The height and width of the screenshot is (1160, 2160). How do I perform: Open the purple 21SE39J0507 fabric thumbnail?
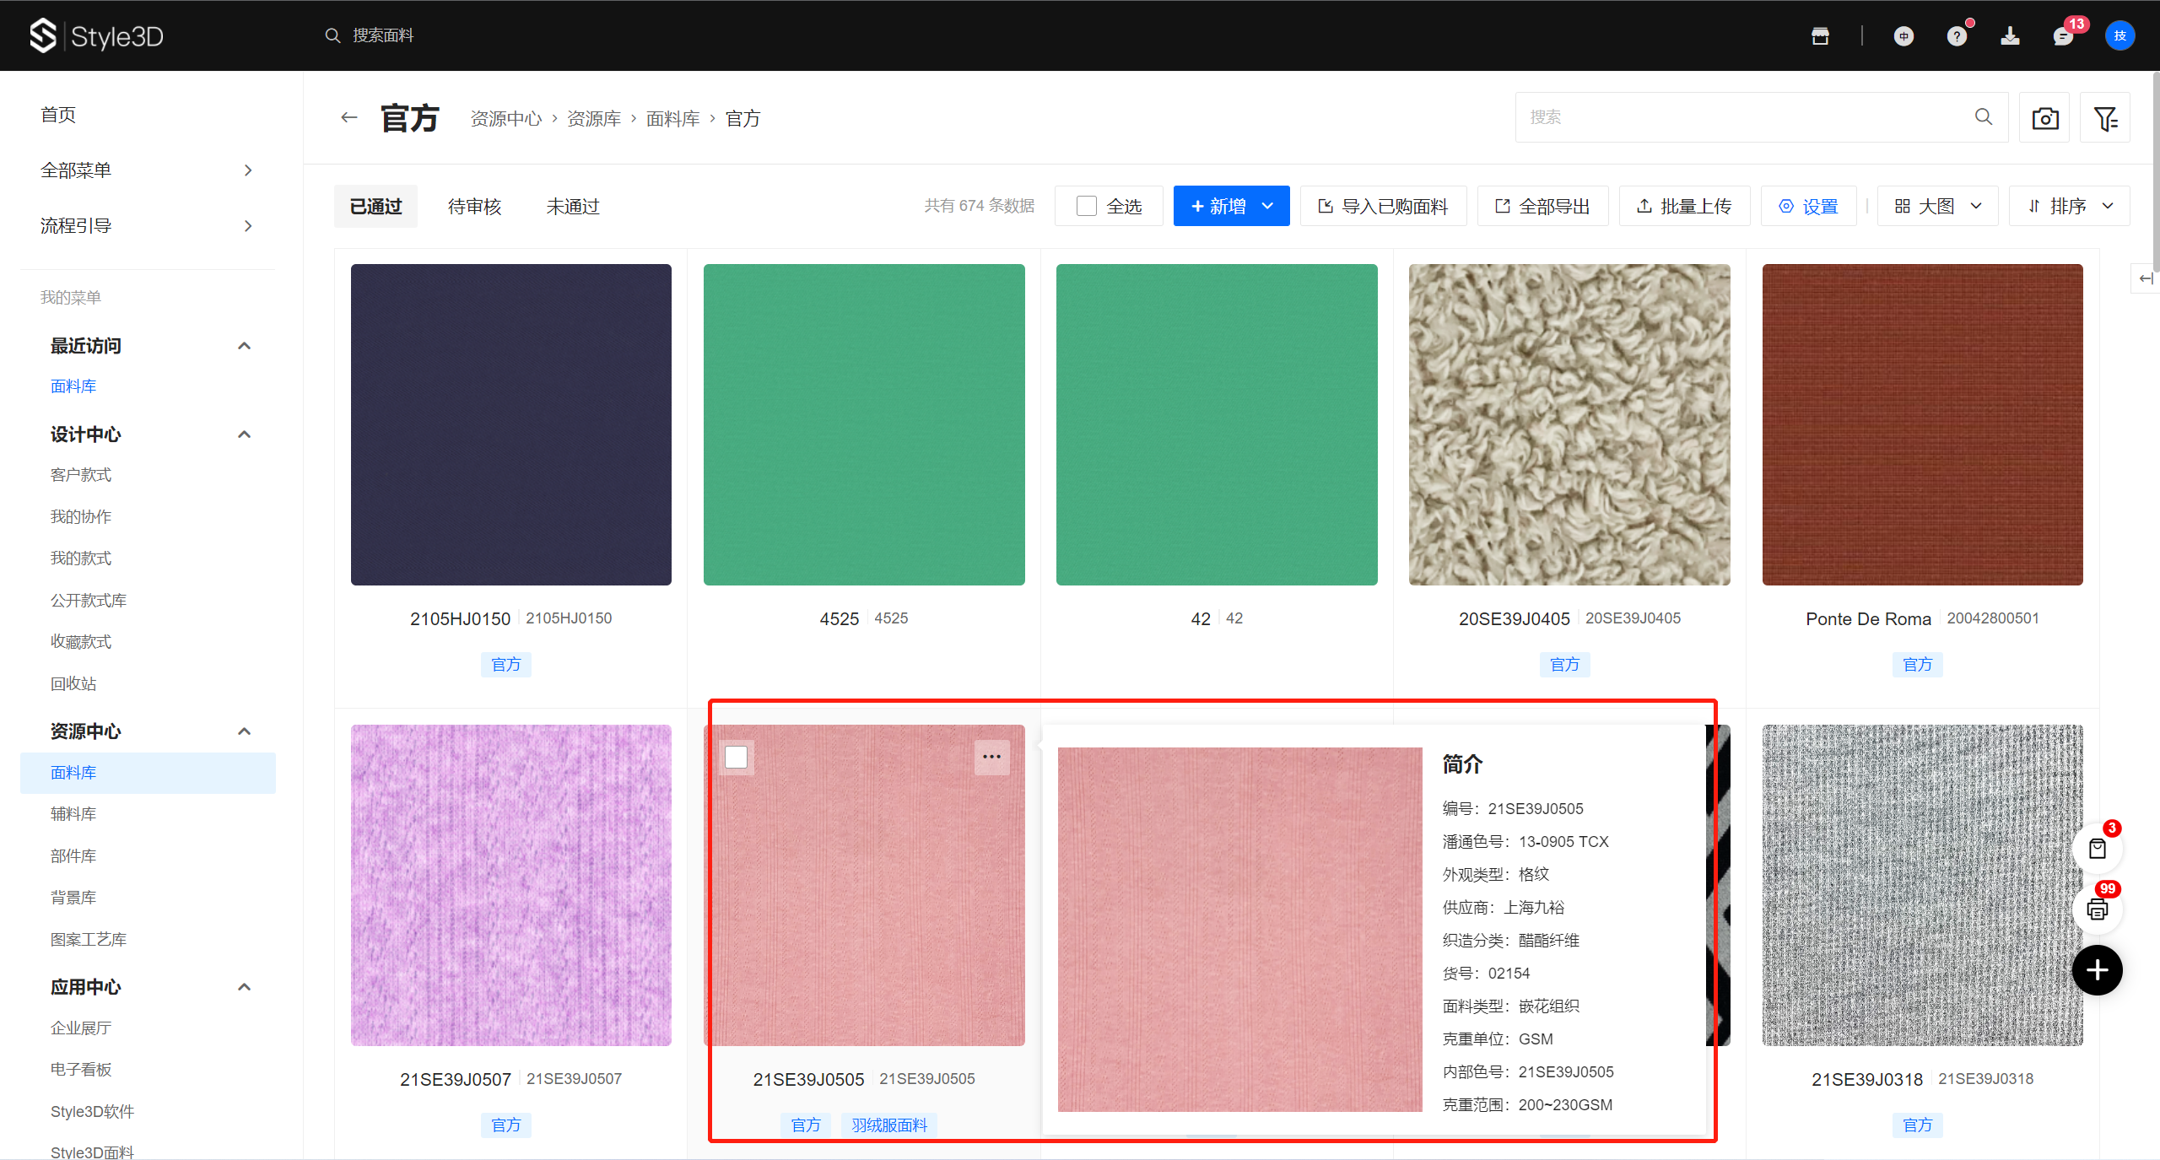511,885
